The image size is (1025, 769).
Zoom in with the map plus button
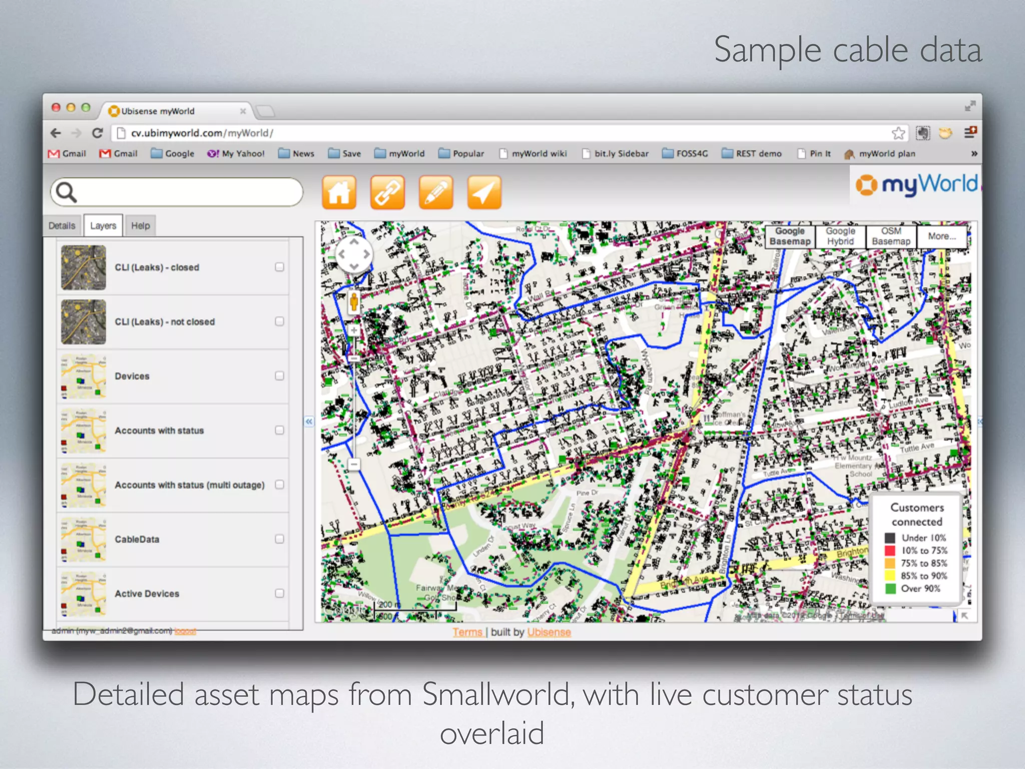(354, 330)
